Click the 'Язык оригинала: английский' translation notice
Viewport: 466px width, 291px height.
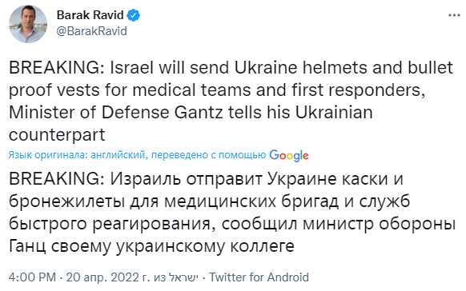[x=77, y=155]
